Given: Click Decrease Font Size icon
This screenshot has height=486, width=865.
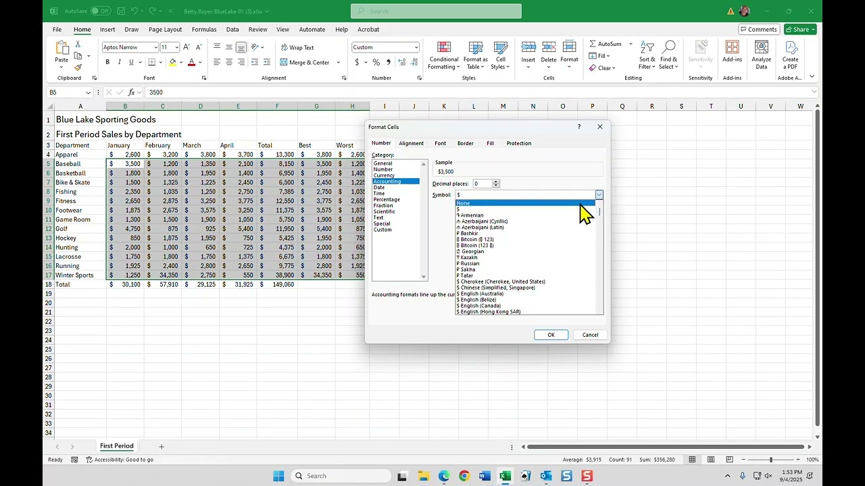Looking at the screenshot, I should (x=199, y=47).
